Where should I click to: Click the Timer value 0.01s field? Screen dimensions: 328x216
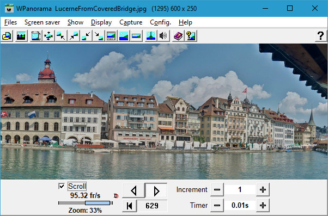(x=240, y=205)
